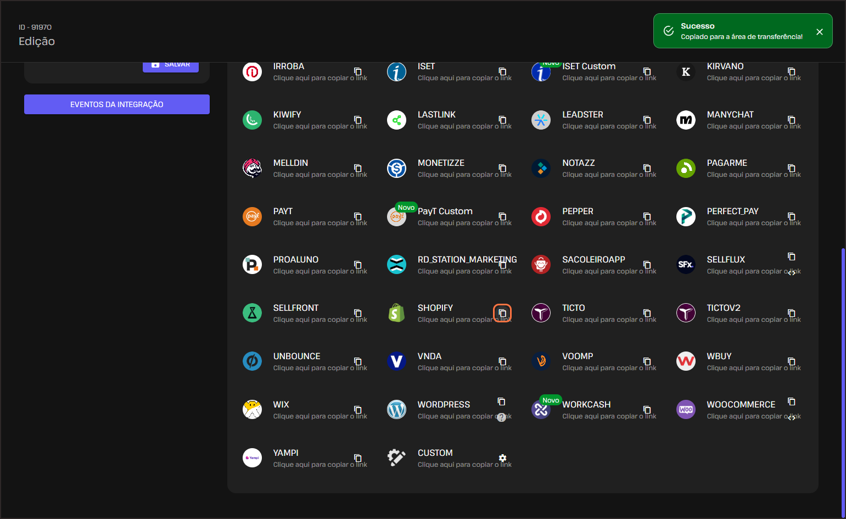
Task: Copy the TICTOV2 link icon
Action: point(792,313)
